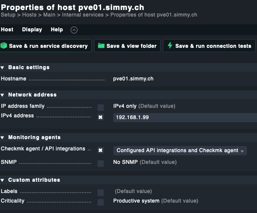Open the Display menu
This screenshot has width=257, height=213.
click(32, 30)
